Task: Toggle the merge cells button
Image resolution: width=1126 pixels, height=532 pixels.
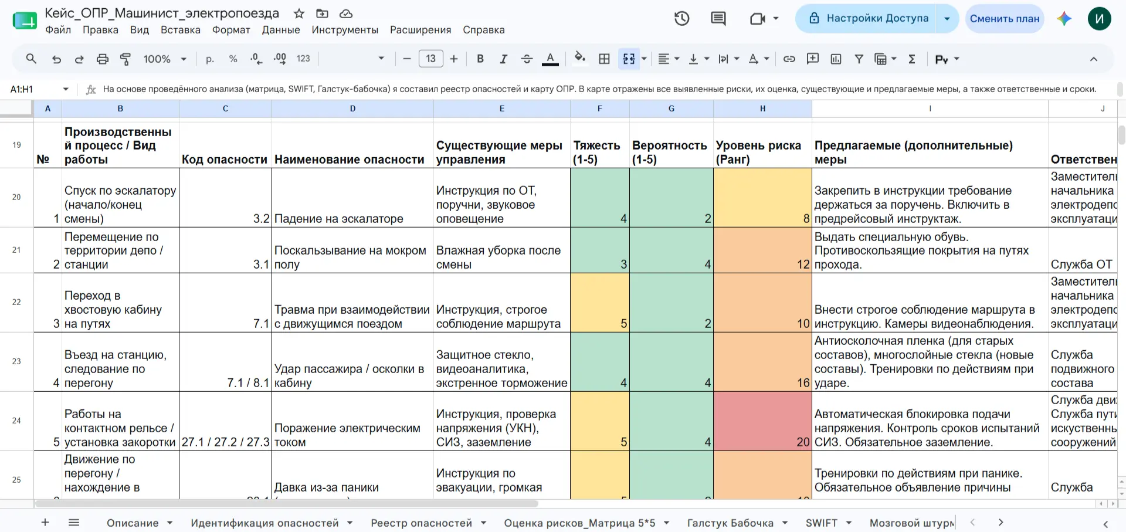Action: click(629, 59)
